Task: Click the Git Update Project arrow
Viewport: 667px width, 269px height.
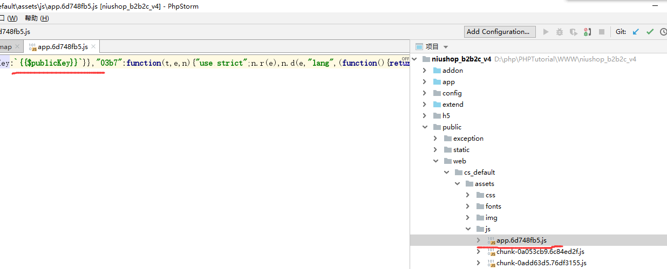Action: pyautogui.click(x=636, y=32)
